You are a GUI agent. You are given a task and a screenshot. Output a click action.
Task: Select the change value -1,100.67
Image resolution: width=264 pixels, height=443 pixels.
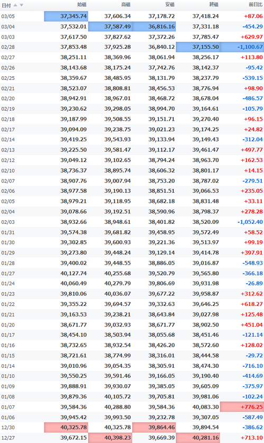point(242,47)
